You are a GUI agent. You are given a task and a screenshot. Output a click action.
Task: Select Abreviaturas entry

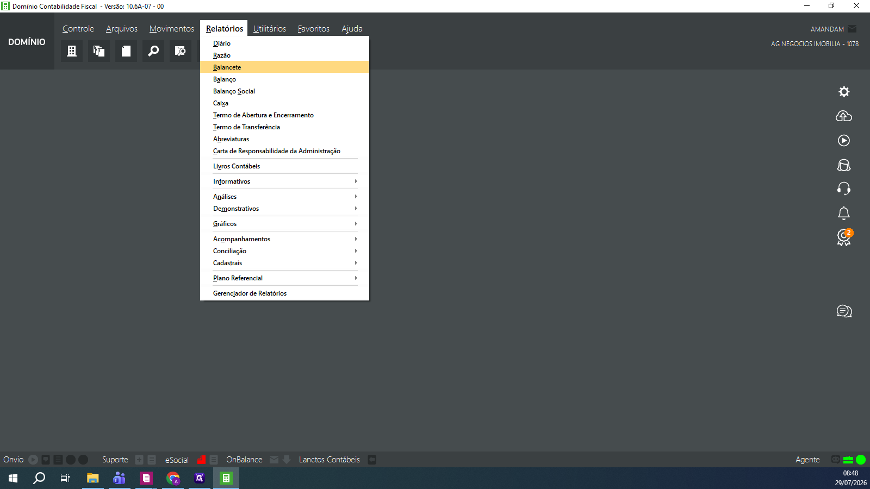click(284, 139)
